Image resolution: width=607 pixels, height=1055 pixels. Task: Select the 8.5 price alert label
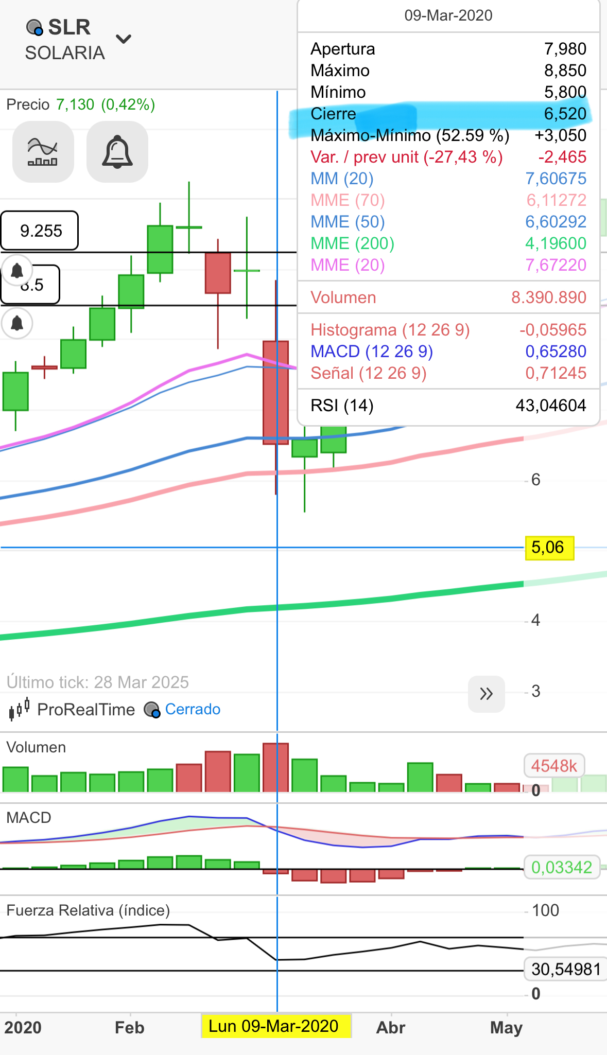coord(31,285)
